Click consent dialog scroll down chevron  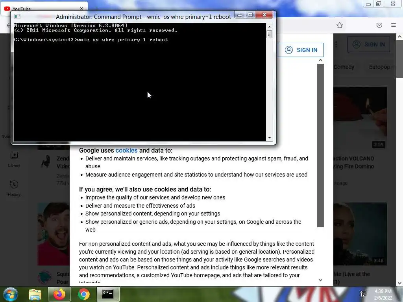click(320, 280)
